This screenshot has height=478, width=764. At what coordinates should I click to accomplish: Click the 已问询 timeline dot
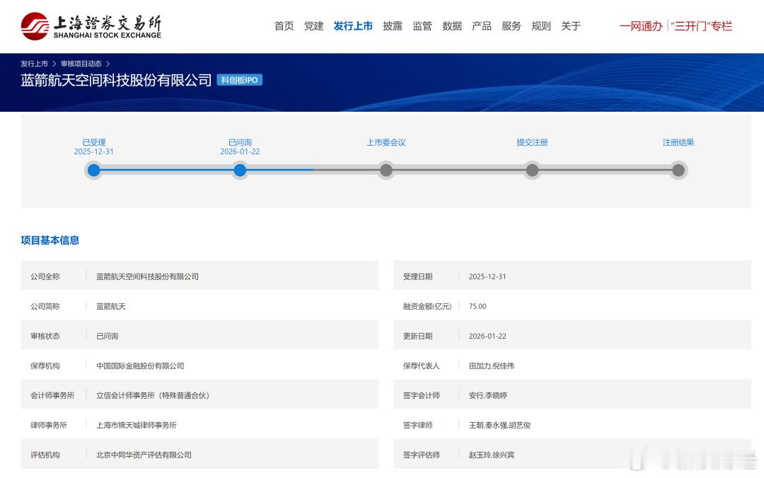(x=240, y=170)
